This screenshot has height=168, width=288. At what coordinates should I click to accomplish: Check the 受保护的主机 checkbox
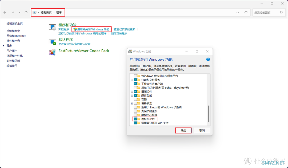(135, 111)
